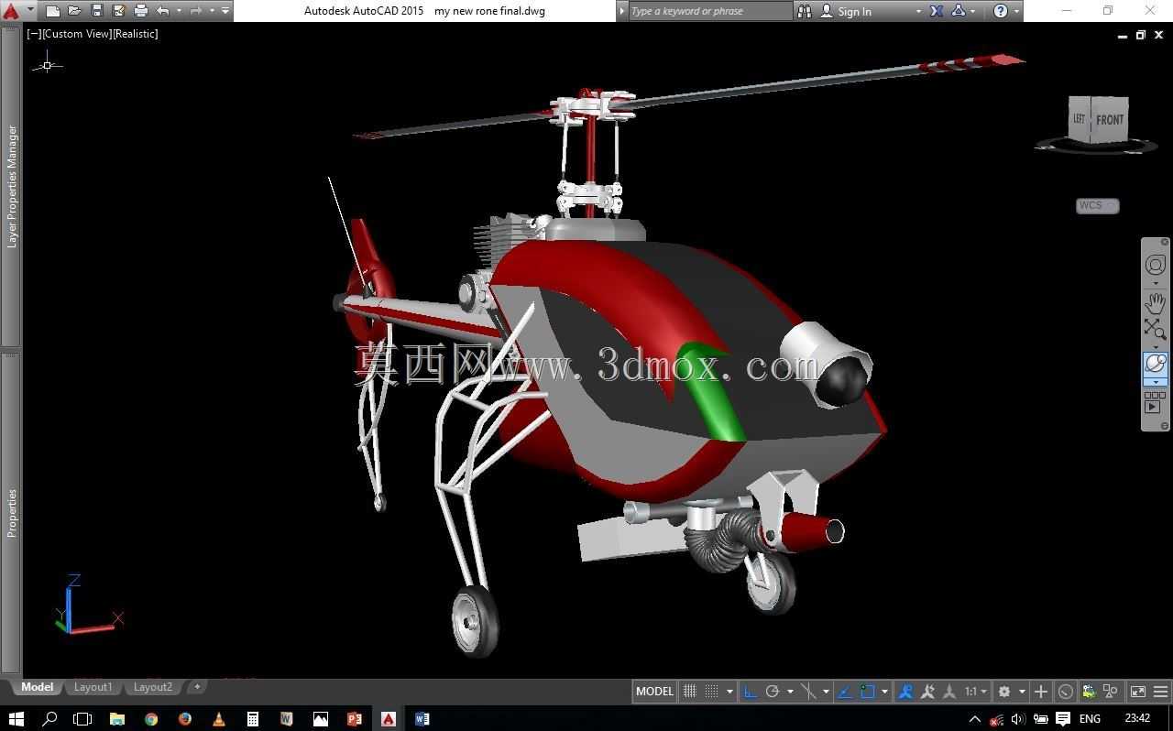Open the Full Navigation Wheel
This screenshot has width=1173, height=731.
tap(1156, 266)
